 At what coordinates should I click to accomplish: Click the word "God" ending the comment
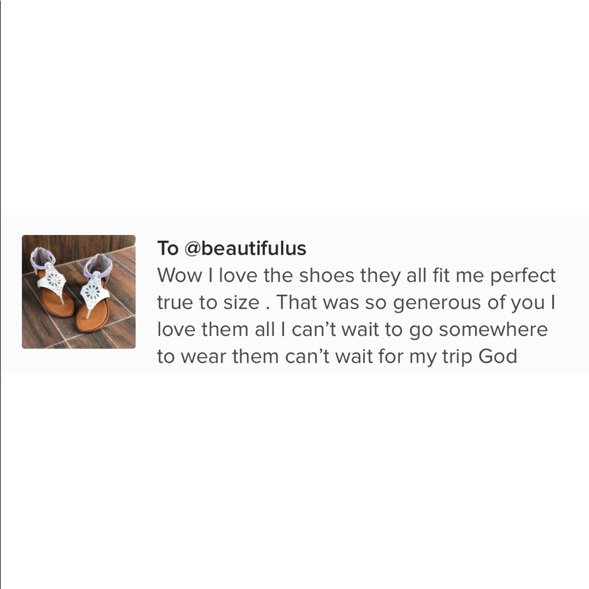pyautogui.click(x=498, y=357)
